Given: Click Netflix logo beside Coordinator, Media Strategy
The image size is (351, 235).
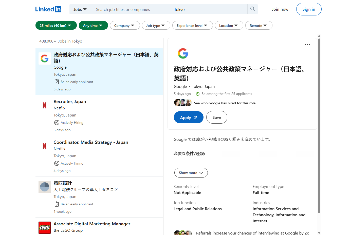Looking at the screenshot, I should pyautogui.click(x=45, y=146).
